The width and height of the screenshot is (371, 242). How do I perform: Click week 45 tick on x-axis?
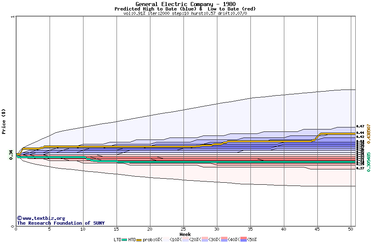[317, 229]
